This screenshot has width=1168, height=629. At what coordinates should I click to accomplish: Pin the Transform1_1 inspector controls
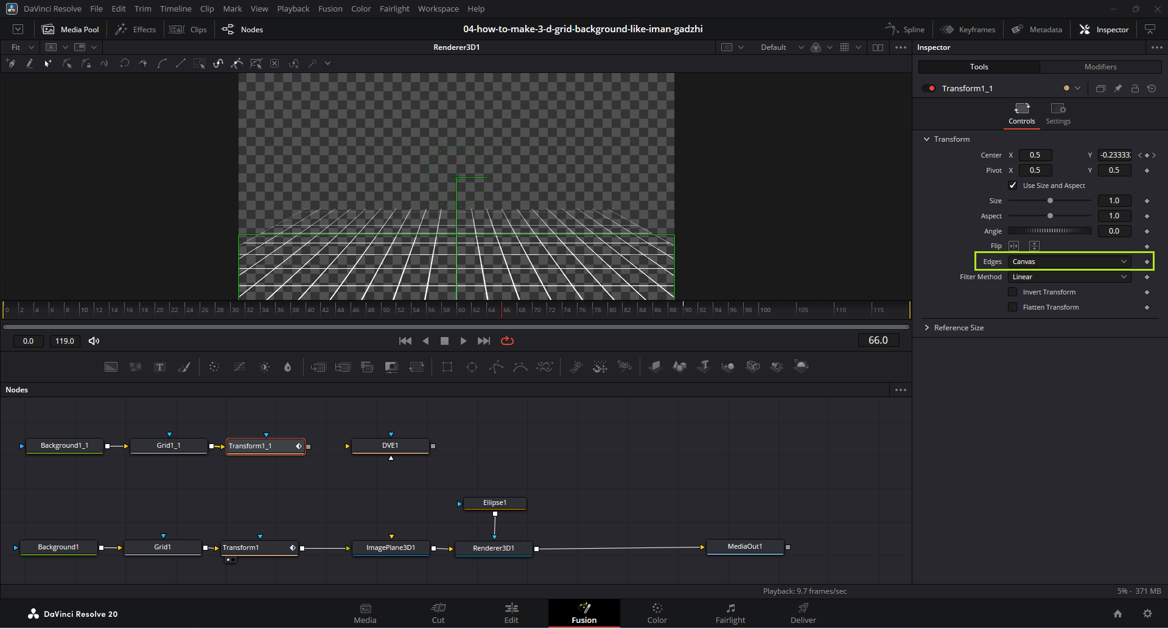coord(1117,88)
